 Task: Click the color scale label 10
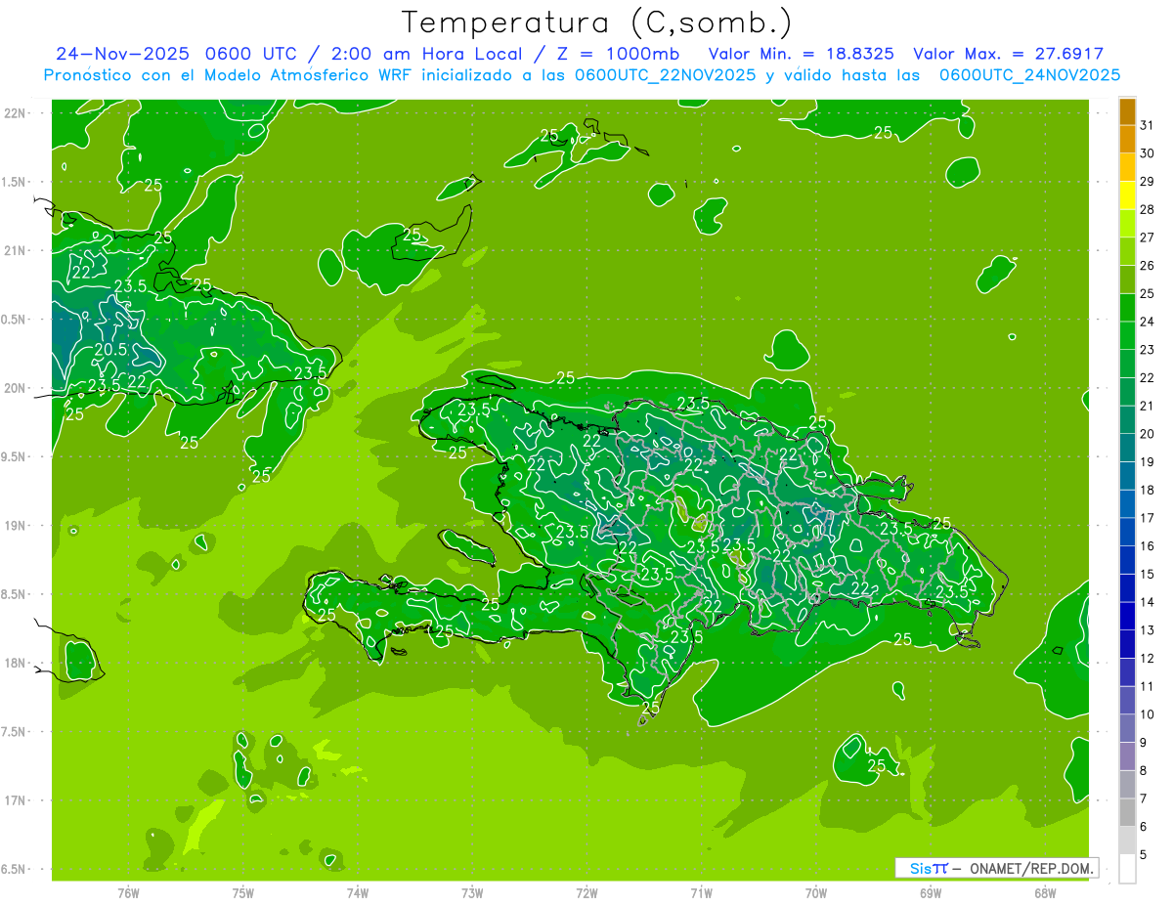tap(1148, 714)
